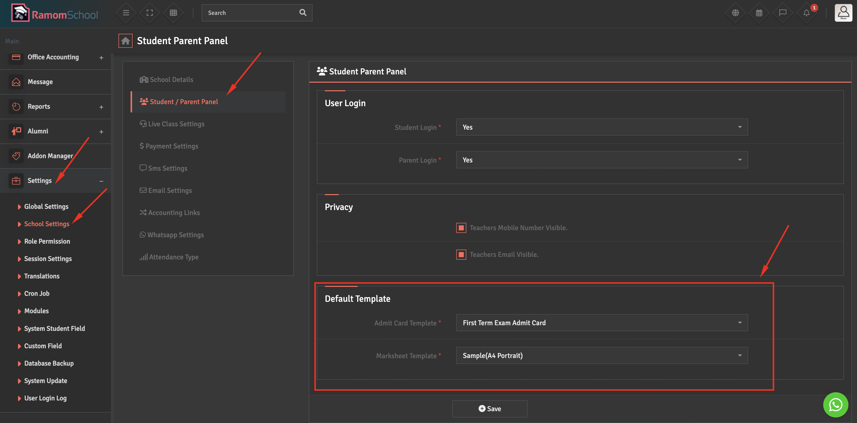Click the Reports pie chart icon
This screenshot has width=857, height=423.
click(16, 106)
